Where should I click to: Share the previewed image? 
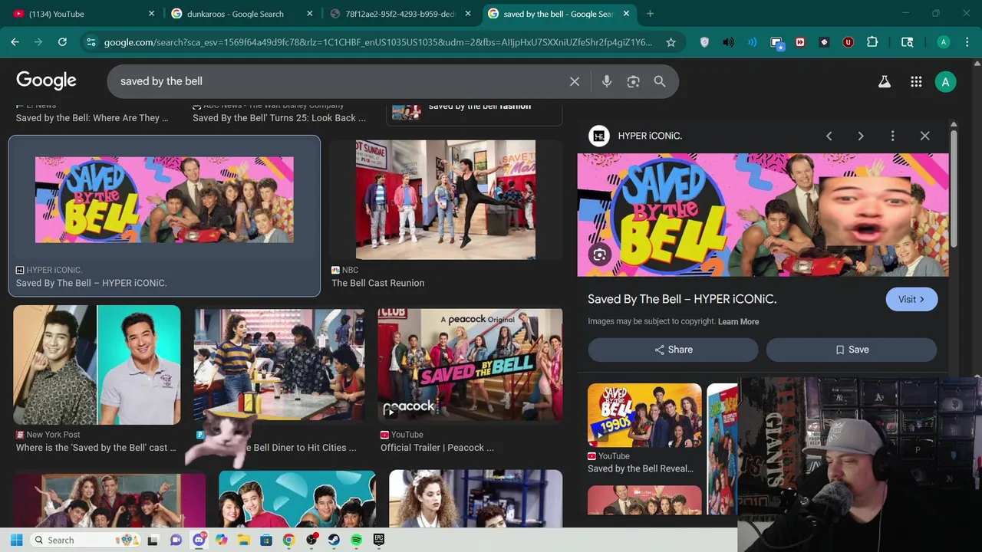[673, 350]
